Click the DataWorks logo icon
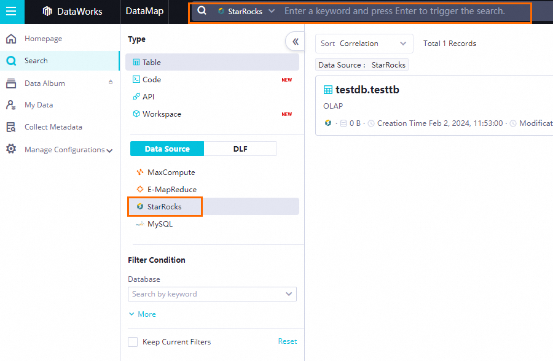The height and width of the screenshot is (361, 553). pos(47,11)
